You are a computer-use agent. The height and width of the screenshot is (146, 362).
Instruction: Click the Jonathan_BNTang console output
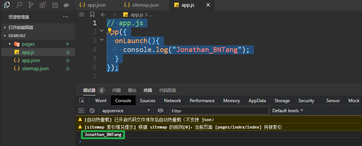103,135
